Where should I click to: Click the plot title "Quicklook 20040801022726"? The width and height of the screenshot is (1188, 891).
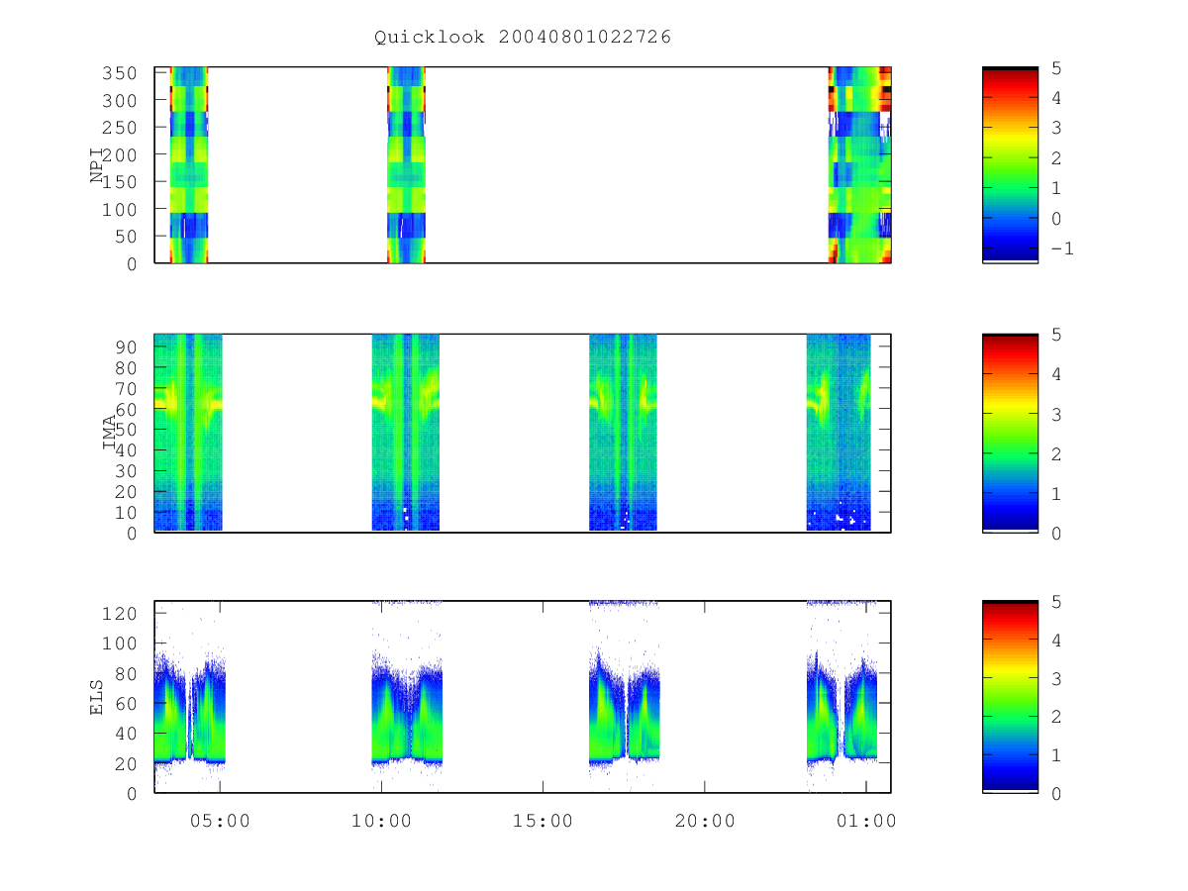(523, 38)
